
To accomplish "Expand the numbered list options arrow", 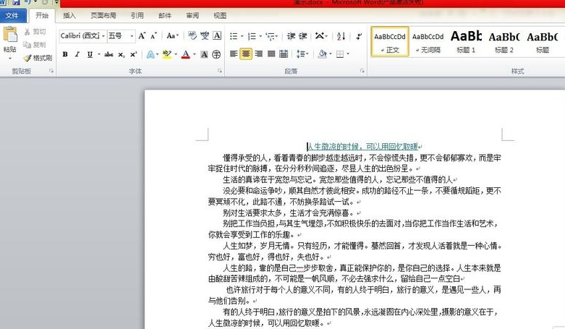I will tap(260, 36).
